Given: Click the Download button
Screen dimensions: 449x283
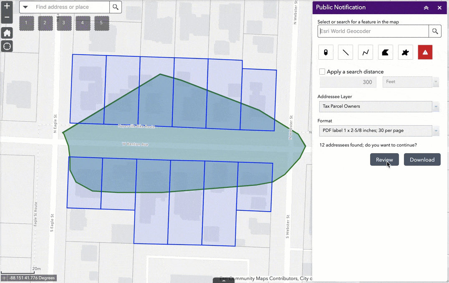Looking at the screenshot, I should pyautogui.click(x=422, y=159).
